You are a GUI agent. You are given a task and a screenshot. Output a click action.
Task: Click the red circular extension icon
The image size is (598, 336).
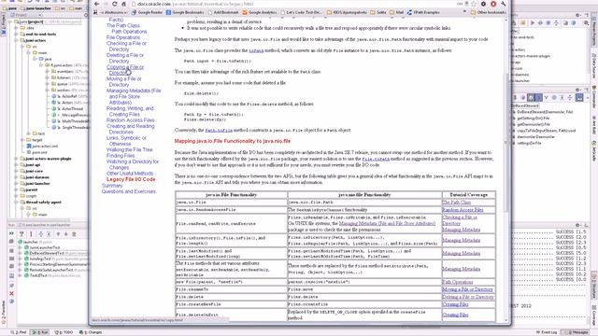coord(493,4)
